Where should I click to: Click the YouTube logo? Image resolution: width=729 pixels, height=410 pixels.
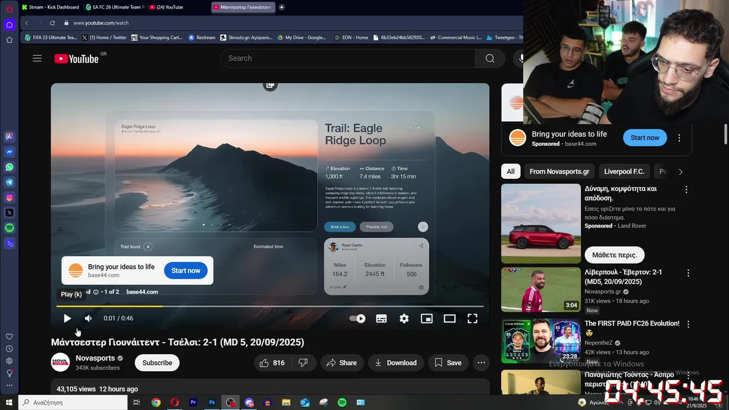(76, 59)
